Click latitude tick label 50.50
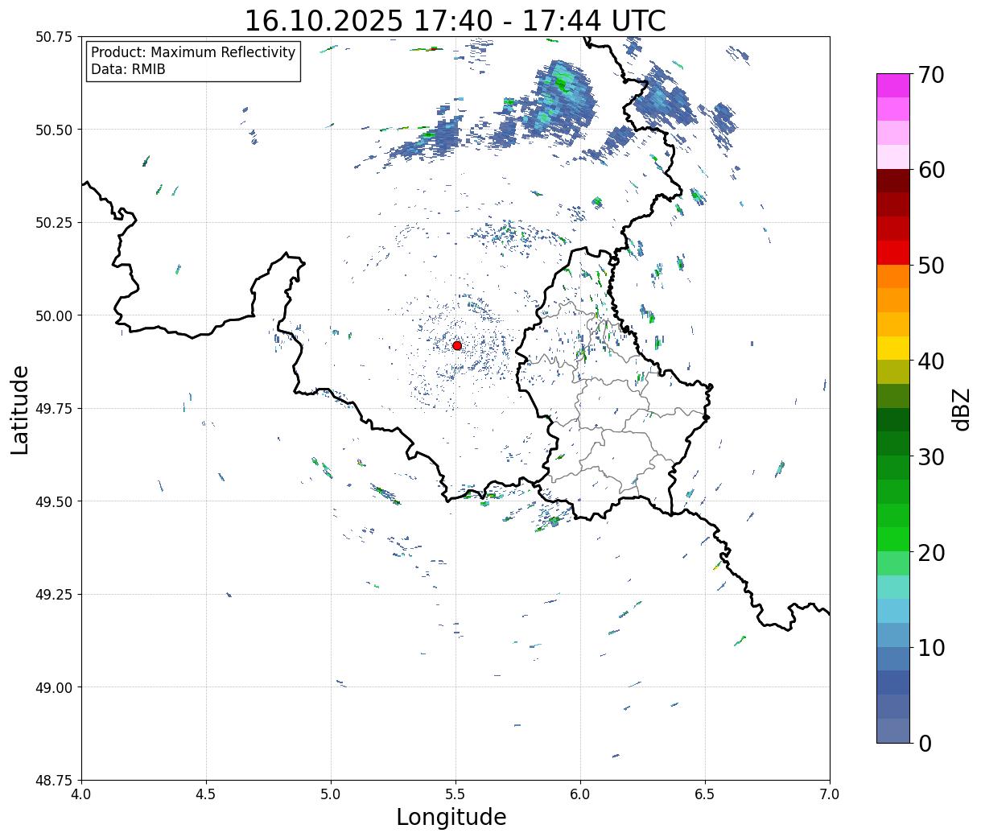 (x=54, y=130)
